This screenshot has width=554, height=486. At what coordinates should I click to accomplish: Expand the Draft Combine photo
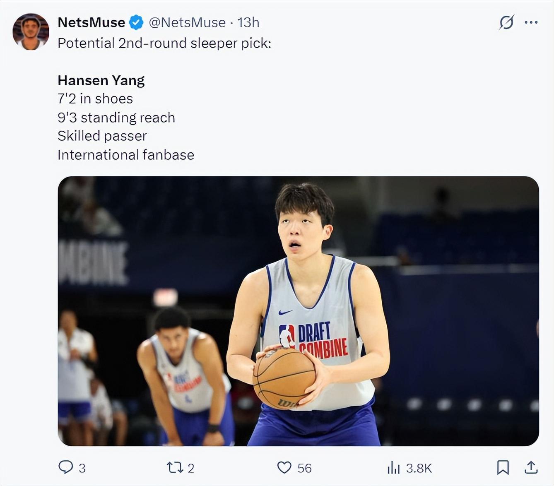coord(298,311)
